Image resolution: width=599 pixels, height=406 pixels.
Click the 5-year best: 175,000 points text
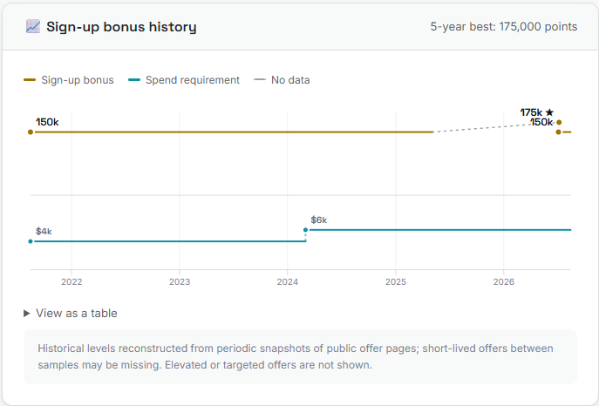coord(504,27)
